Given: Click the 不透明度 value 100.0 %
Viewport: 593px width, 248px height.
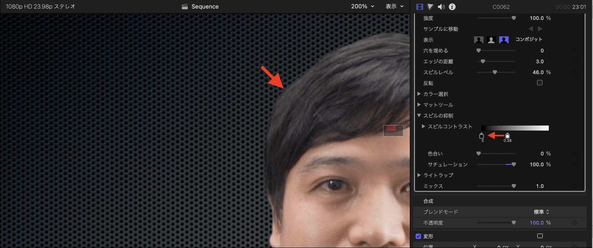Looking at the screenshot, I should 540,223.
